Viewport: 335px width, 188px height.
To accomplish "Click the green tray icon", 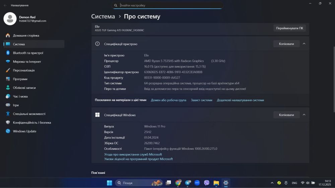I will tap(279, 183).
